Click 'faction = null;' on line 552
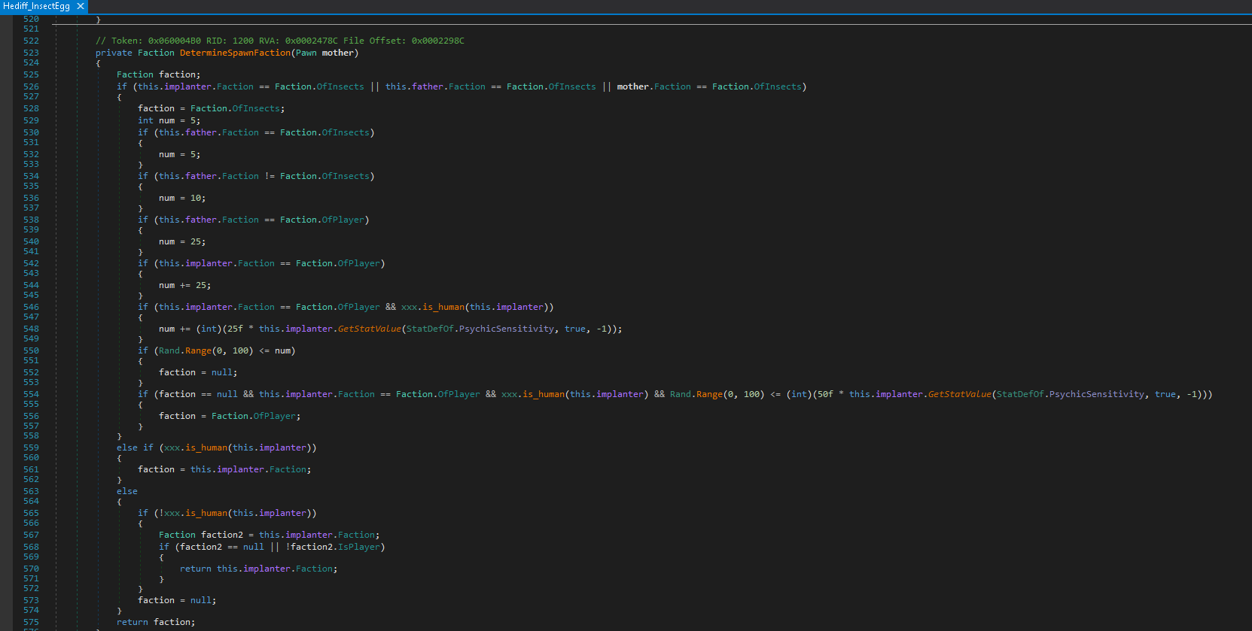Screen dimensions: 1252x631 pos(198,372)
